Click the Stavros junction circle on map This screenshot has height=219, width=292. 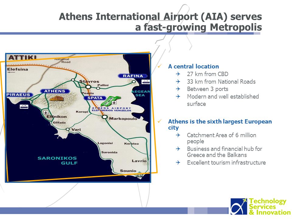click(88, 87)
